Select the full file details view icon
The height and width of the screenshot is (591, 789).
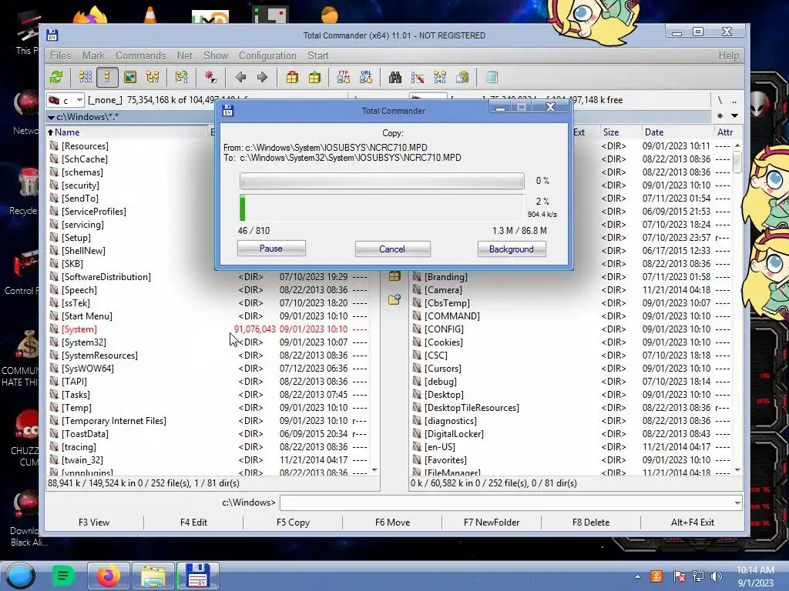[107, 77]
